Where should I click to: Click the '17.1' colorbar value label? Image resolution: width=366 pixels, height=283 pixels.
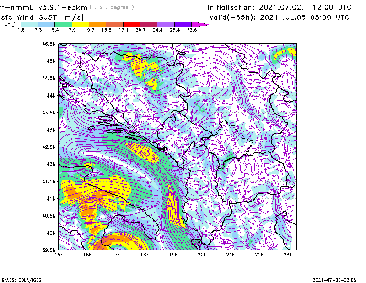[x=124, y=30]
